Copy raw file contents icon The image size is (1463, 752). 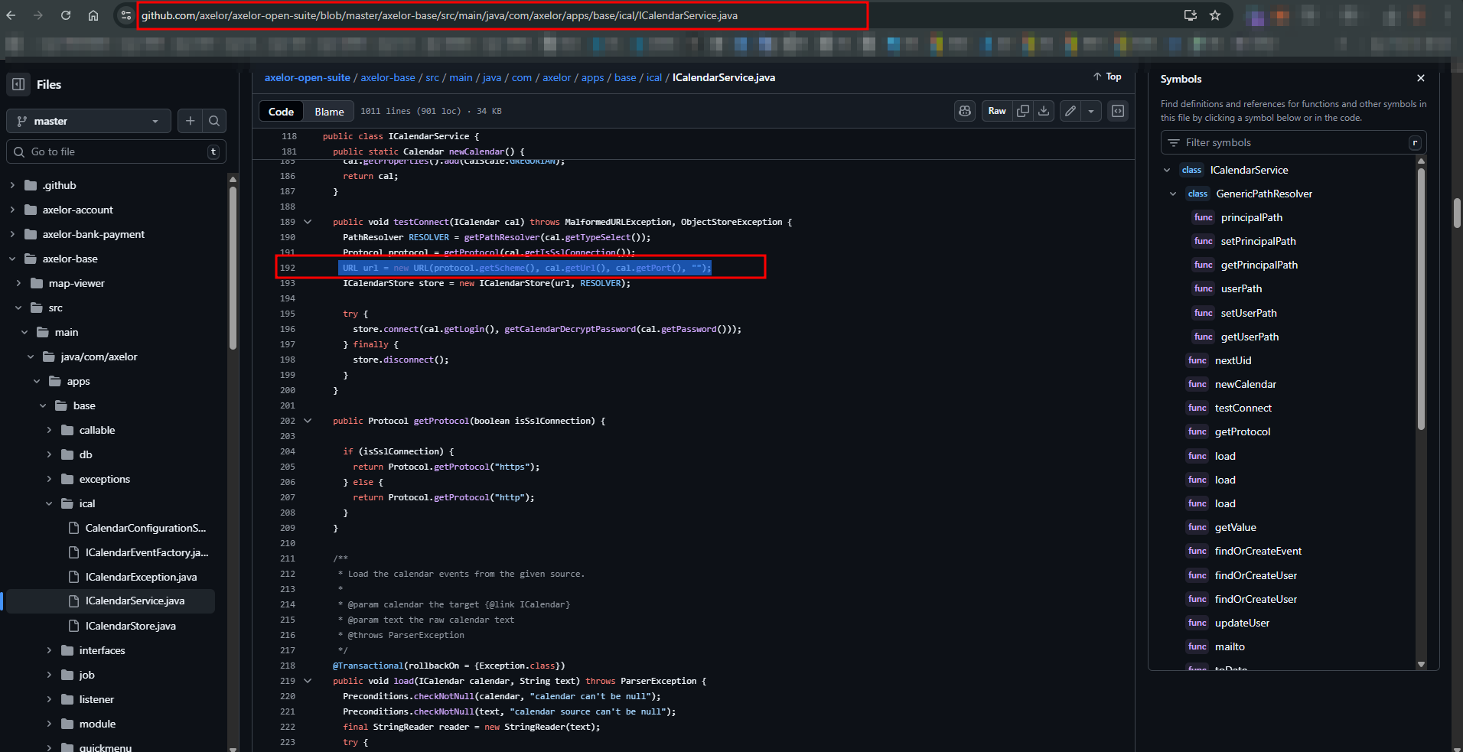(x=1022, y=111)
